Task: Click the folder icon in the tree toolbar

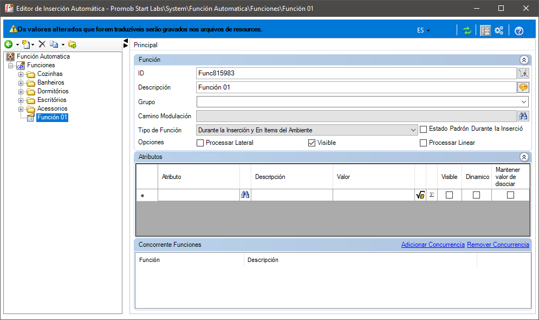Action: click(x=72, y=44)
